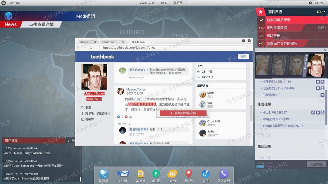This screenshot has height=184, width=328.
Task: Click the highlighted TB6689202 account ID
Action: pos(94,99)
